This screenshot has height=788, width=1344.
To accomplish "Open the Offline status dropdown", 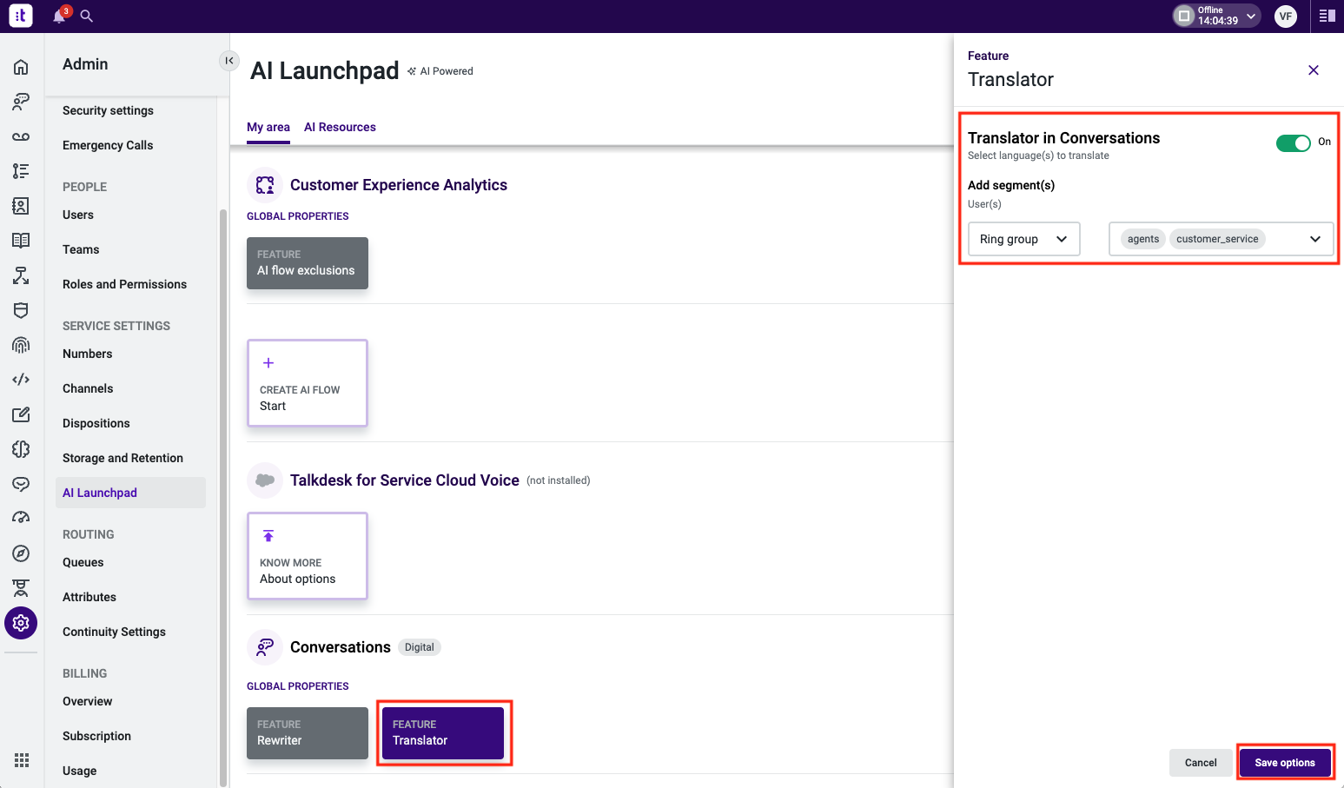I will pos(1216,16).
